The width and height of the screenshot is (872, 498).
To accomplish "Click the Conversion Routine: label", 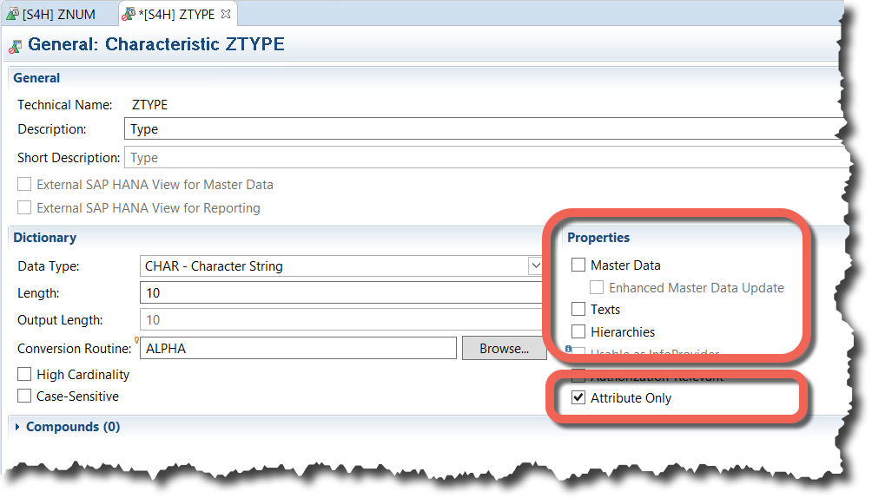I will point(74,349).
